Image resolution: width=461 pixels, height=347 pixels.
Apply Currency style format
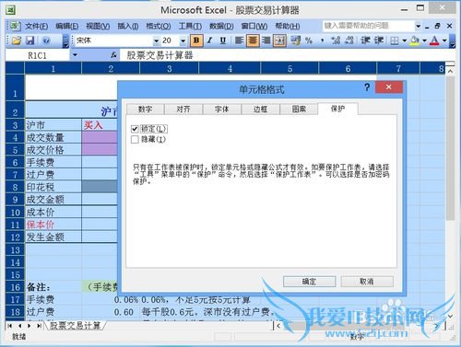coord(296,40)
